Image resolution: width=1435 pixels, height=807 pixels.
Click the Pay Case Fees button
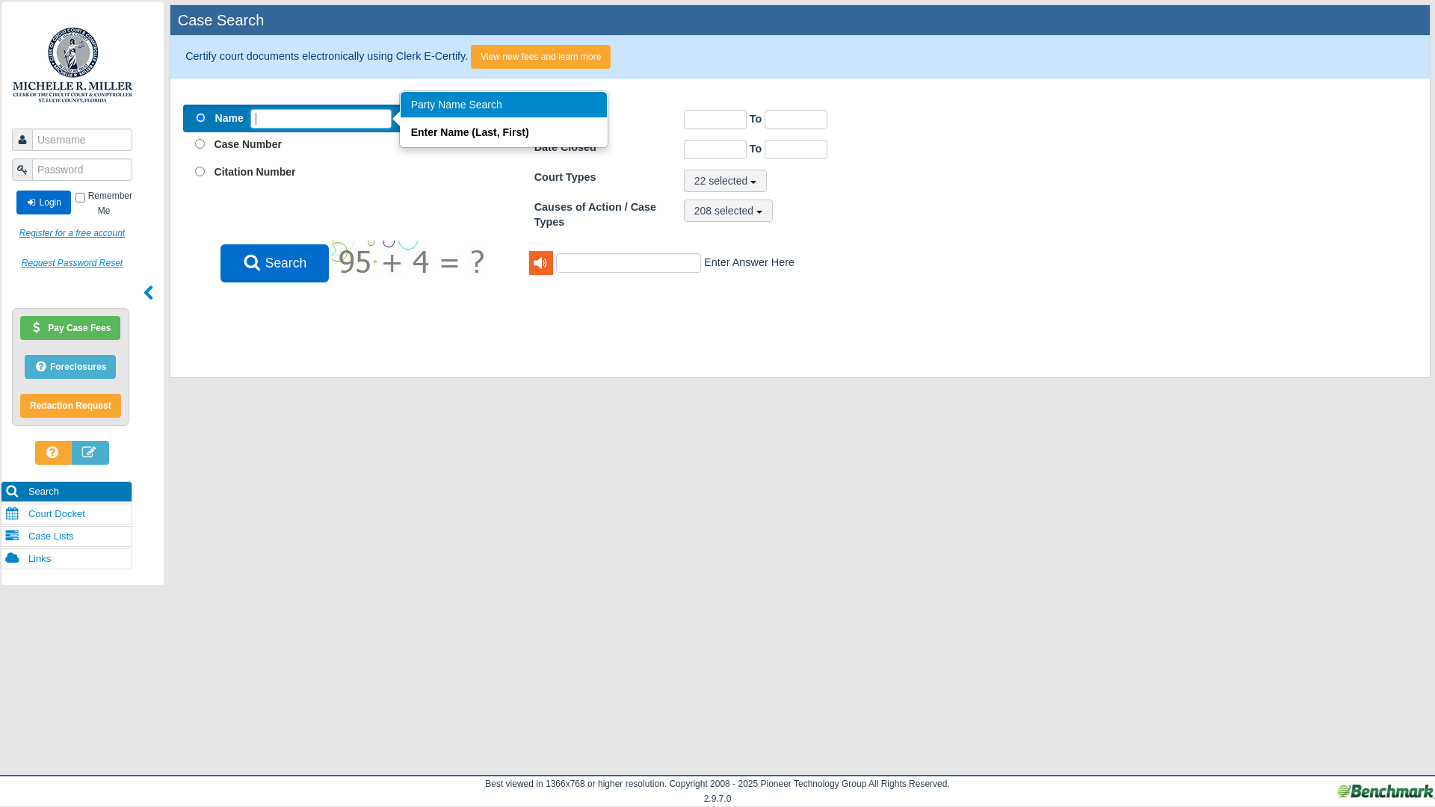pyautogui.click(x=70, y=328)
